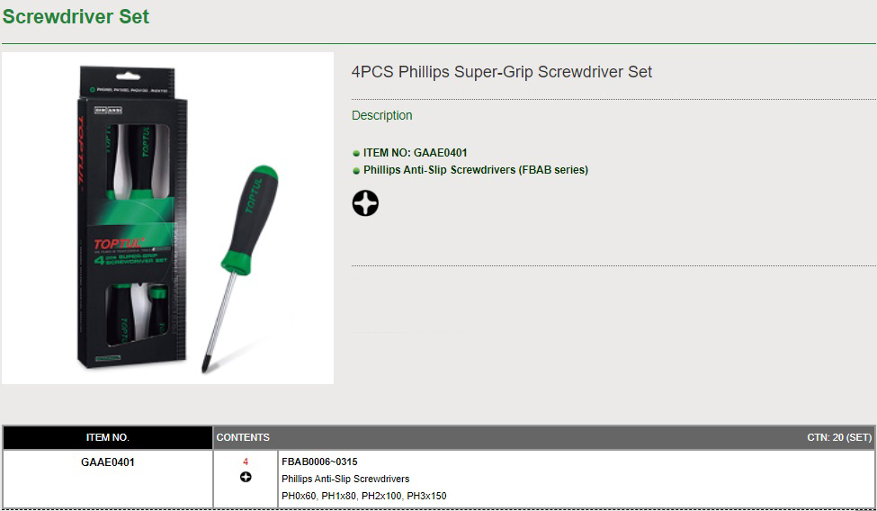This screenshot has width=877, height=511.
Task: Click Phillips Anti-Slip Screwdrivers (FBAB series) text
Action: [x=476, y=170]
